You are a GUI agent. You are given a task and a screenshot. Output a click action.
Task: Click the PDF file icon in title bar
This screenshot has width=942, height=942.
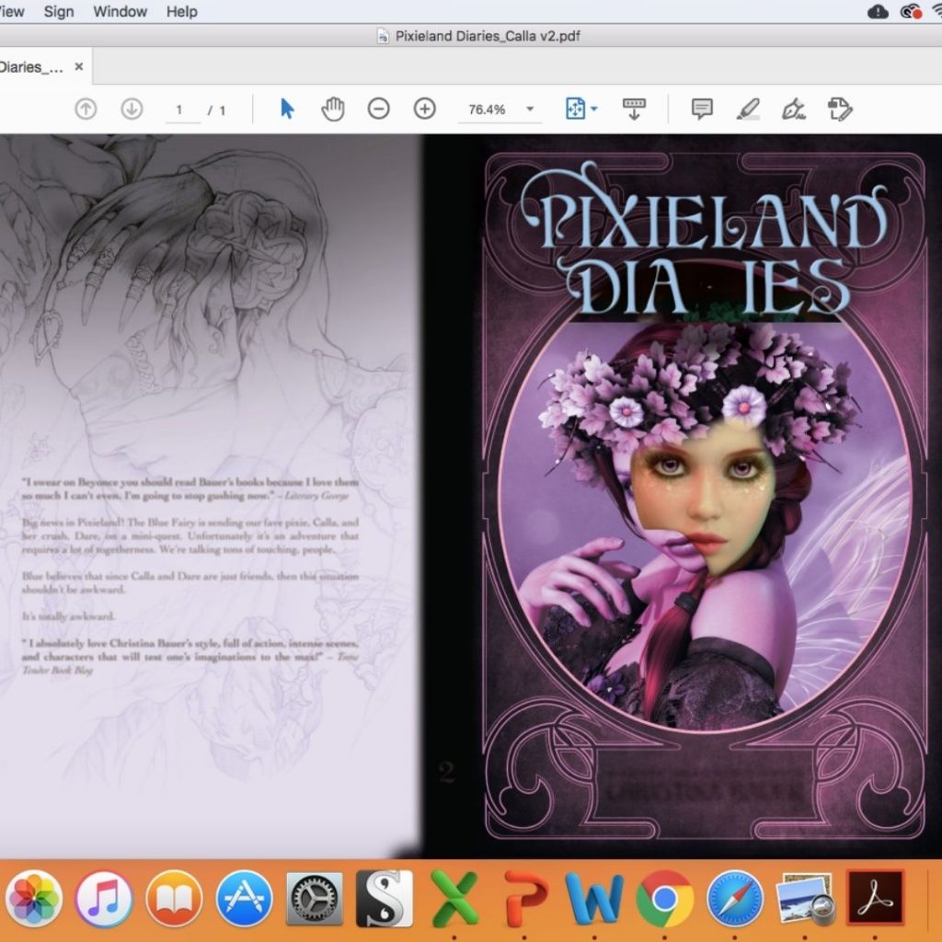click(x=383, y=36)
